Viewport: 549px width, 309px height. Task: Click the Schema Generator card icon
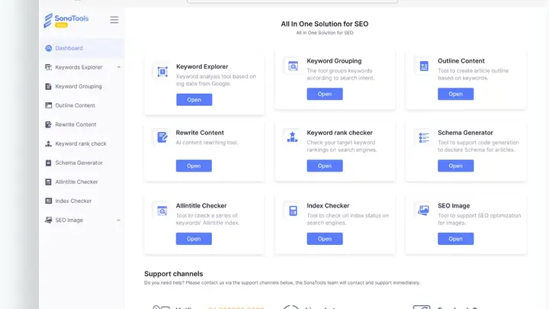click(x=423, y=137)
